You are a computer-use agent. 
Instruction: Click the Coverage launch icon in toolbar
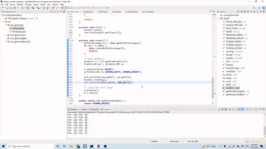tap(33, 8)
